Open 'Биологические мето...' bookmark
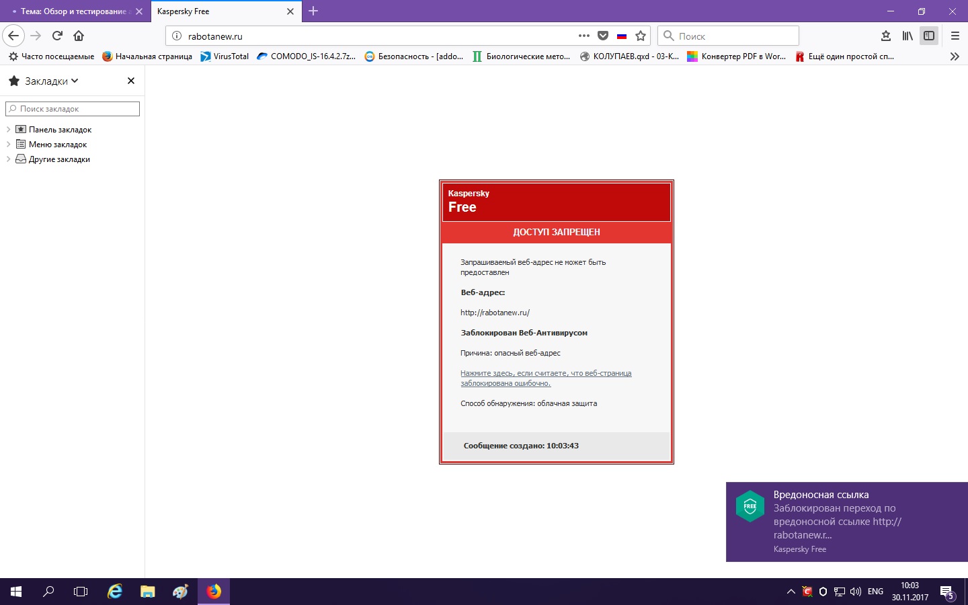The image size is (968, 605). [522, 56]
